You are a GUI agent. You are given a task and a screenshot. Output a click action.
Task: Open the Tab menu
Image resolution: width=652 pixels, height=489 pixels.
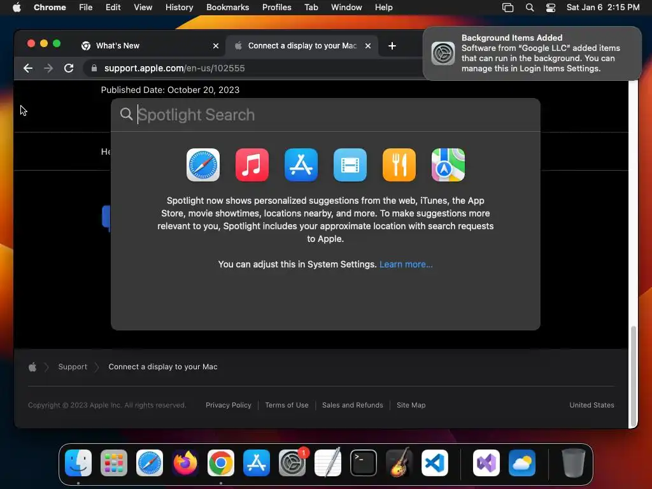coord(311,7)
